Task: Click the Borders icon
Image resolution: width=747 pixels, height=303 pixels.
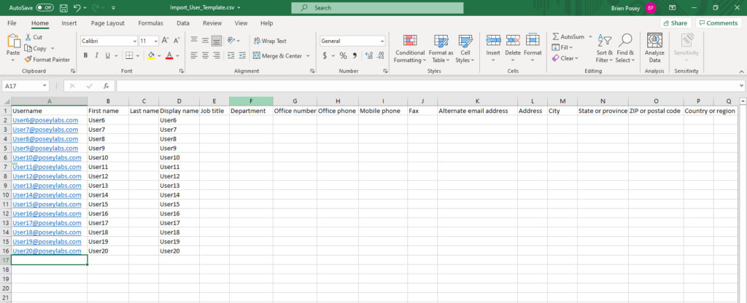Action: coord(129,55)
